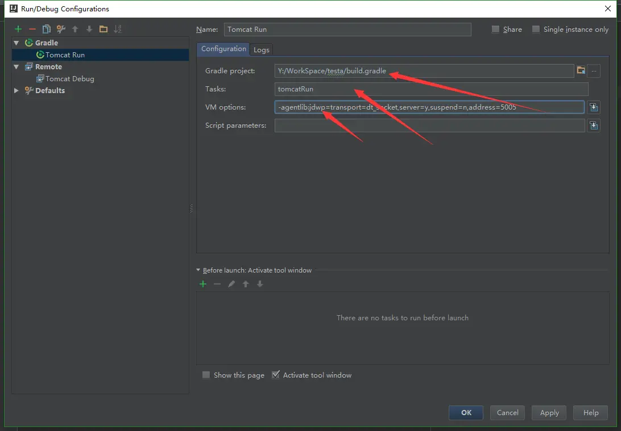Collapse the Before launch section

pos(198,270)
